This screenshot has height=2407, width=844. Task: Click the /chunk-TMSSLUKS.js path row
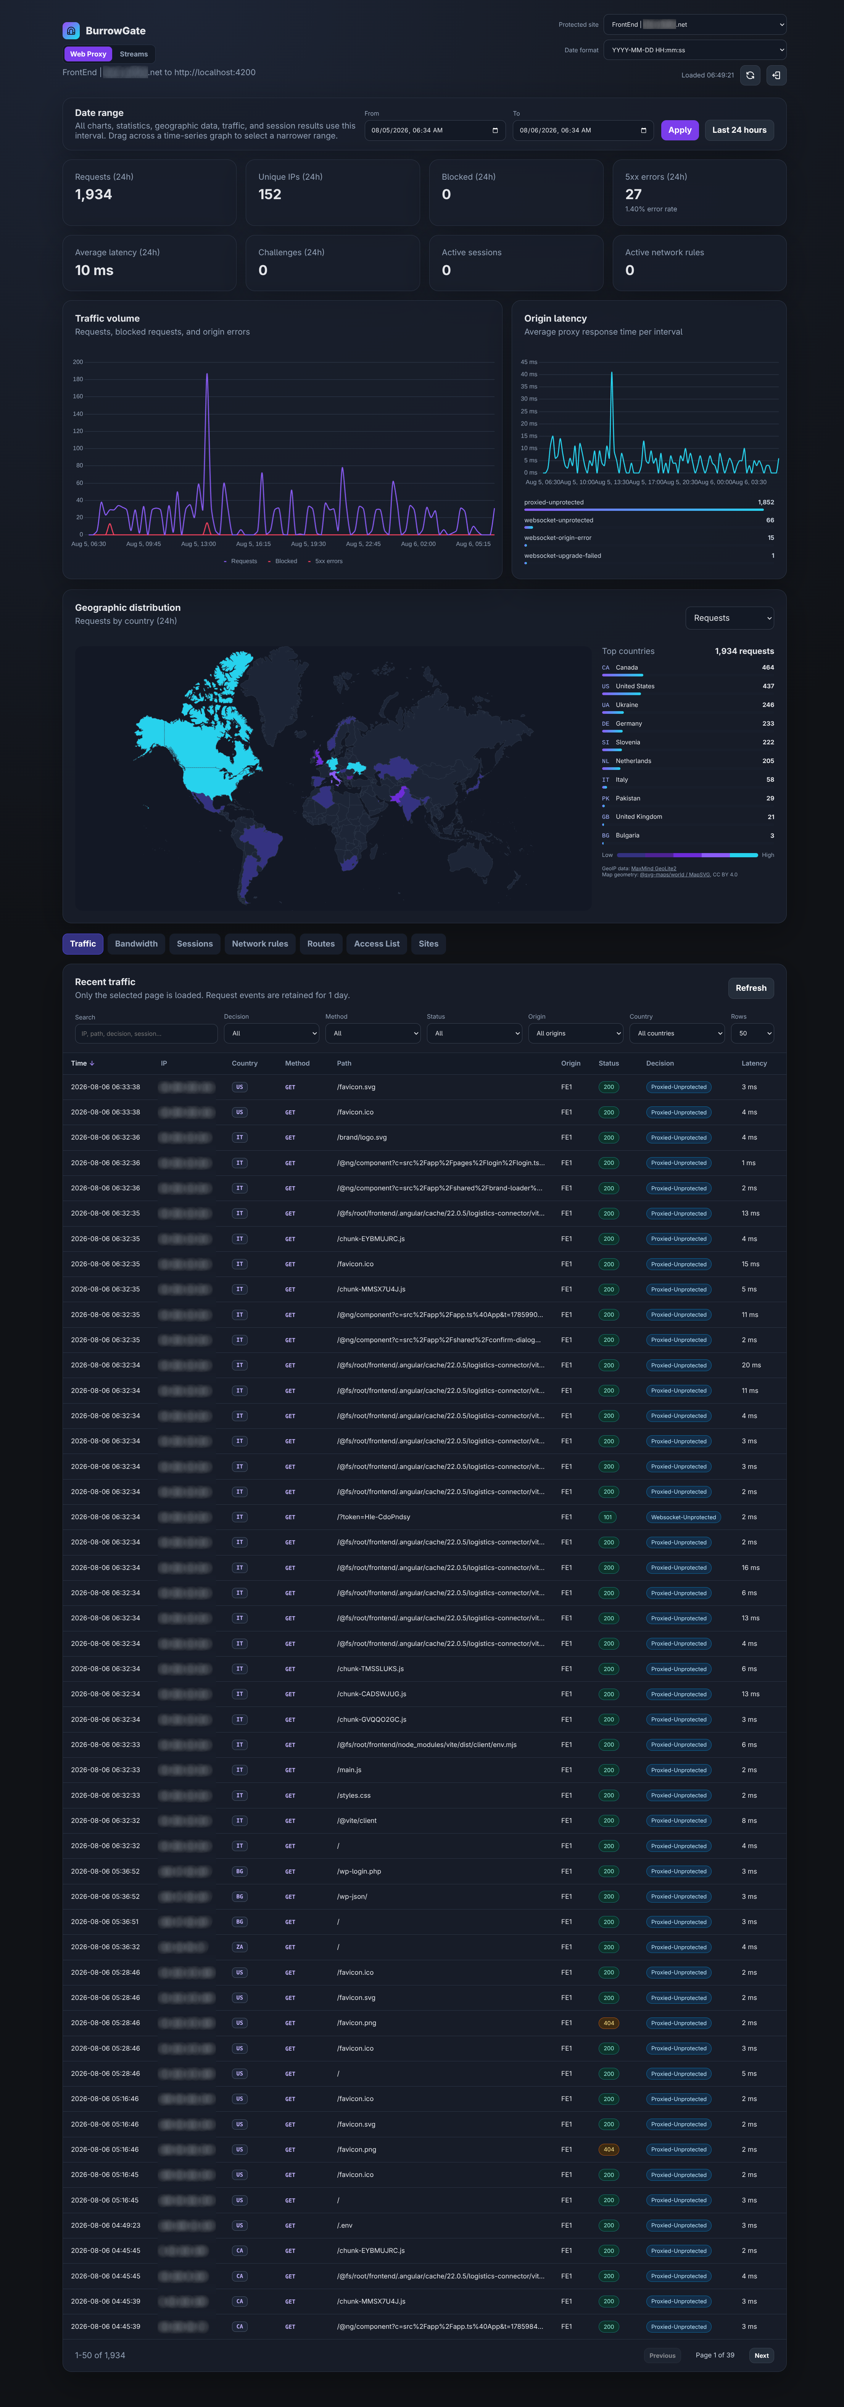pyautogui.click(x=424, y=1669)
